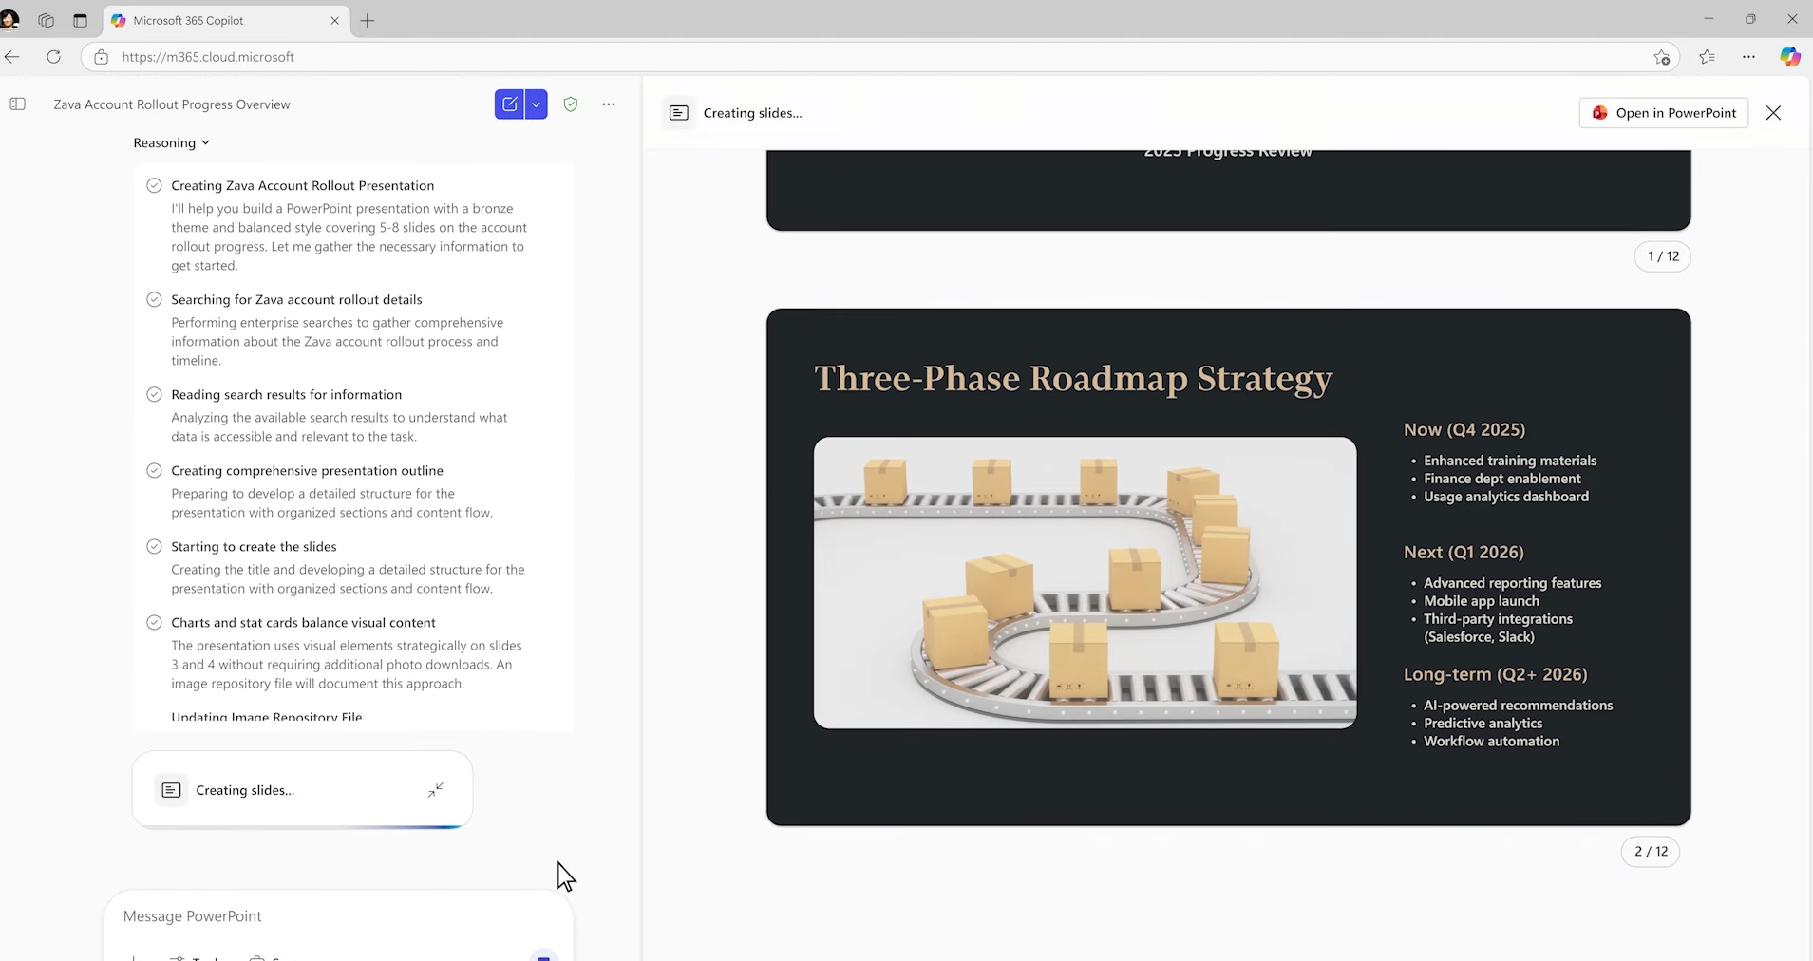The width and height of the screenshot is (1813, 961).
Task: Click the 1 / 12 slide counter
Action: tap(1663, 256)
